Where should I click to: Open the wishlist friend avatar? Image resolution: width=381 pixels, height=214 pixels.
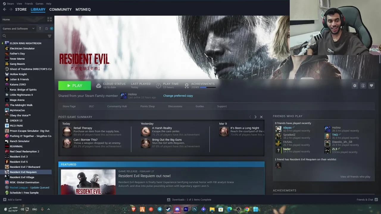coord(278,165)
